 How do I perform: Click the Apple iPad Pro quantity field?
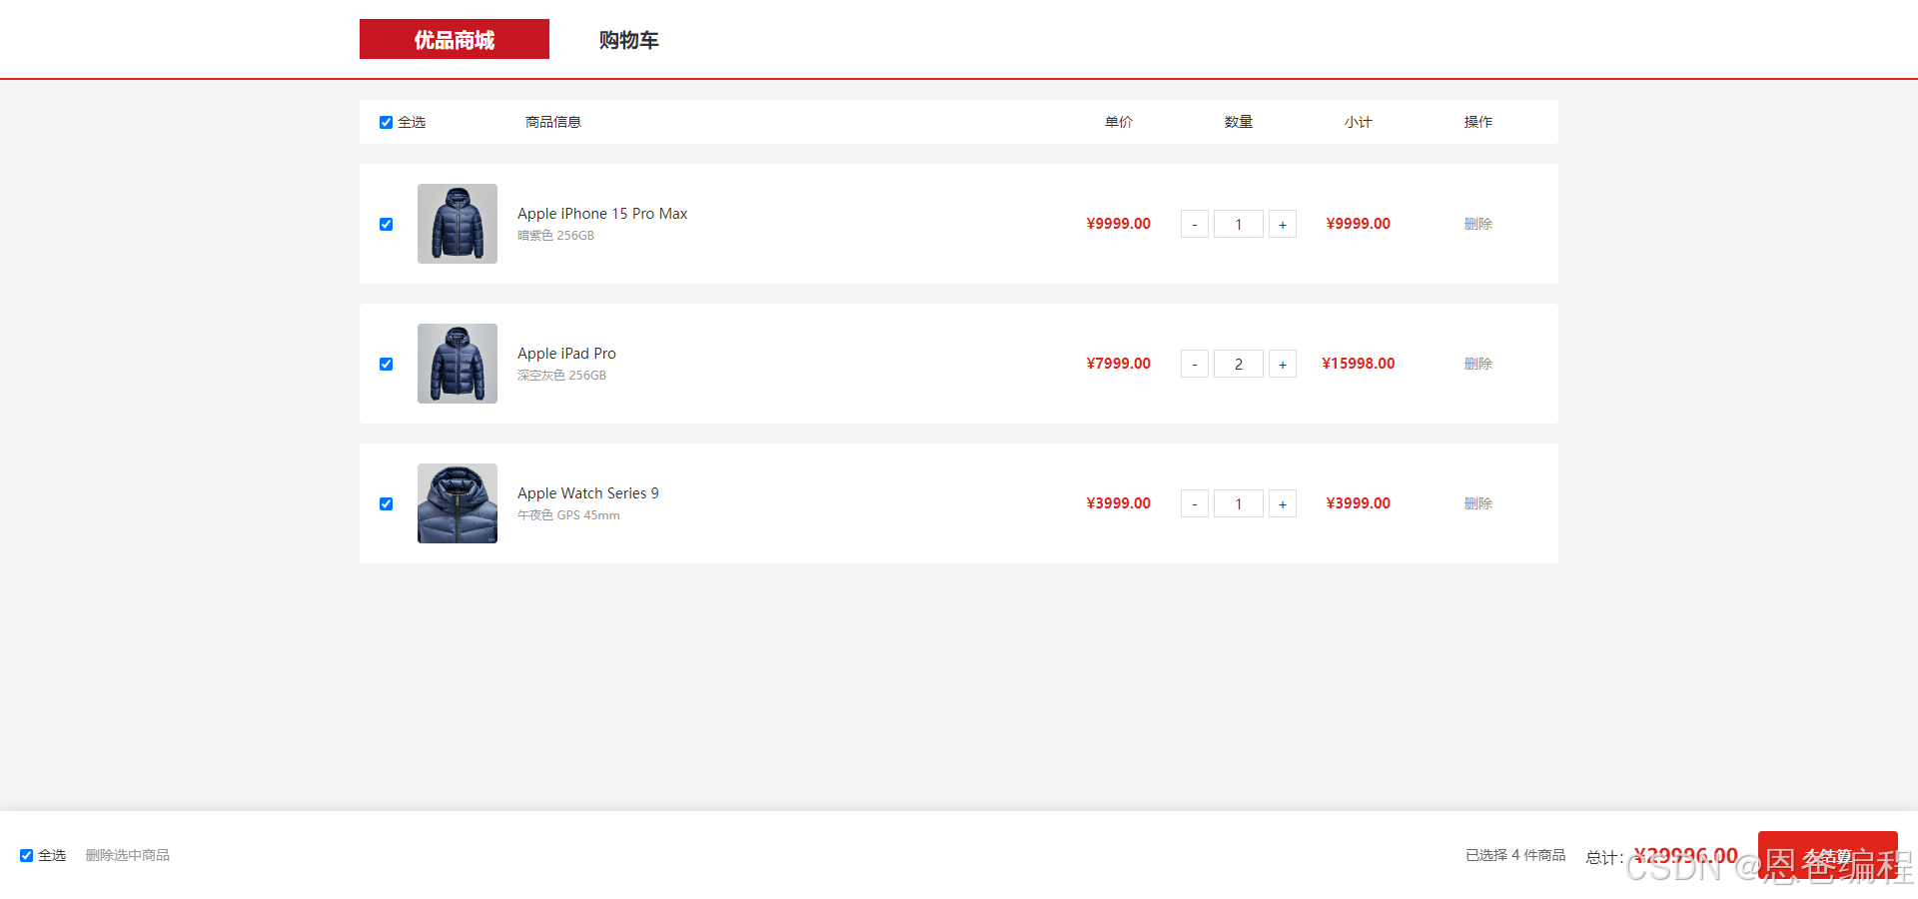[x=1239, y=364]
